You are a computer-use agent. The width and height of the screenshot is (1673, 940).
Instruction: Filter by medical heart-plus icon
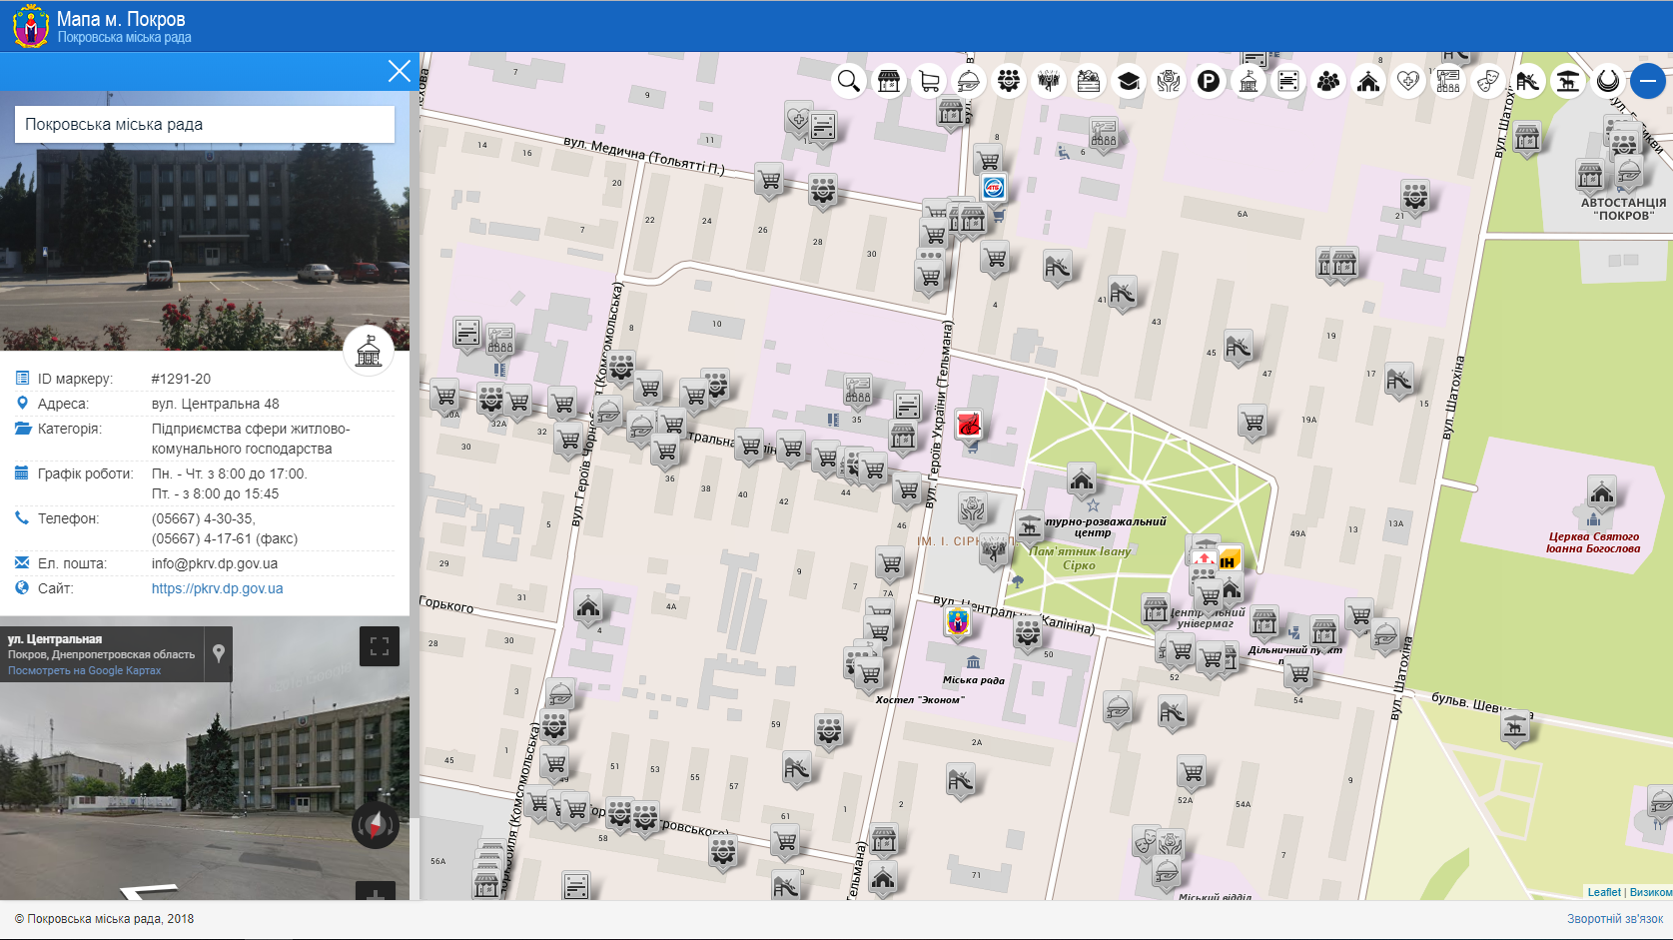1408,81
